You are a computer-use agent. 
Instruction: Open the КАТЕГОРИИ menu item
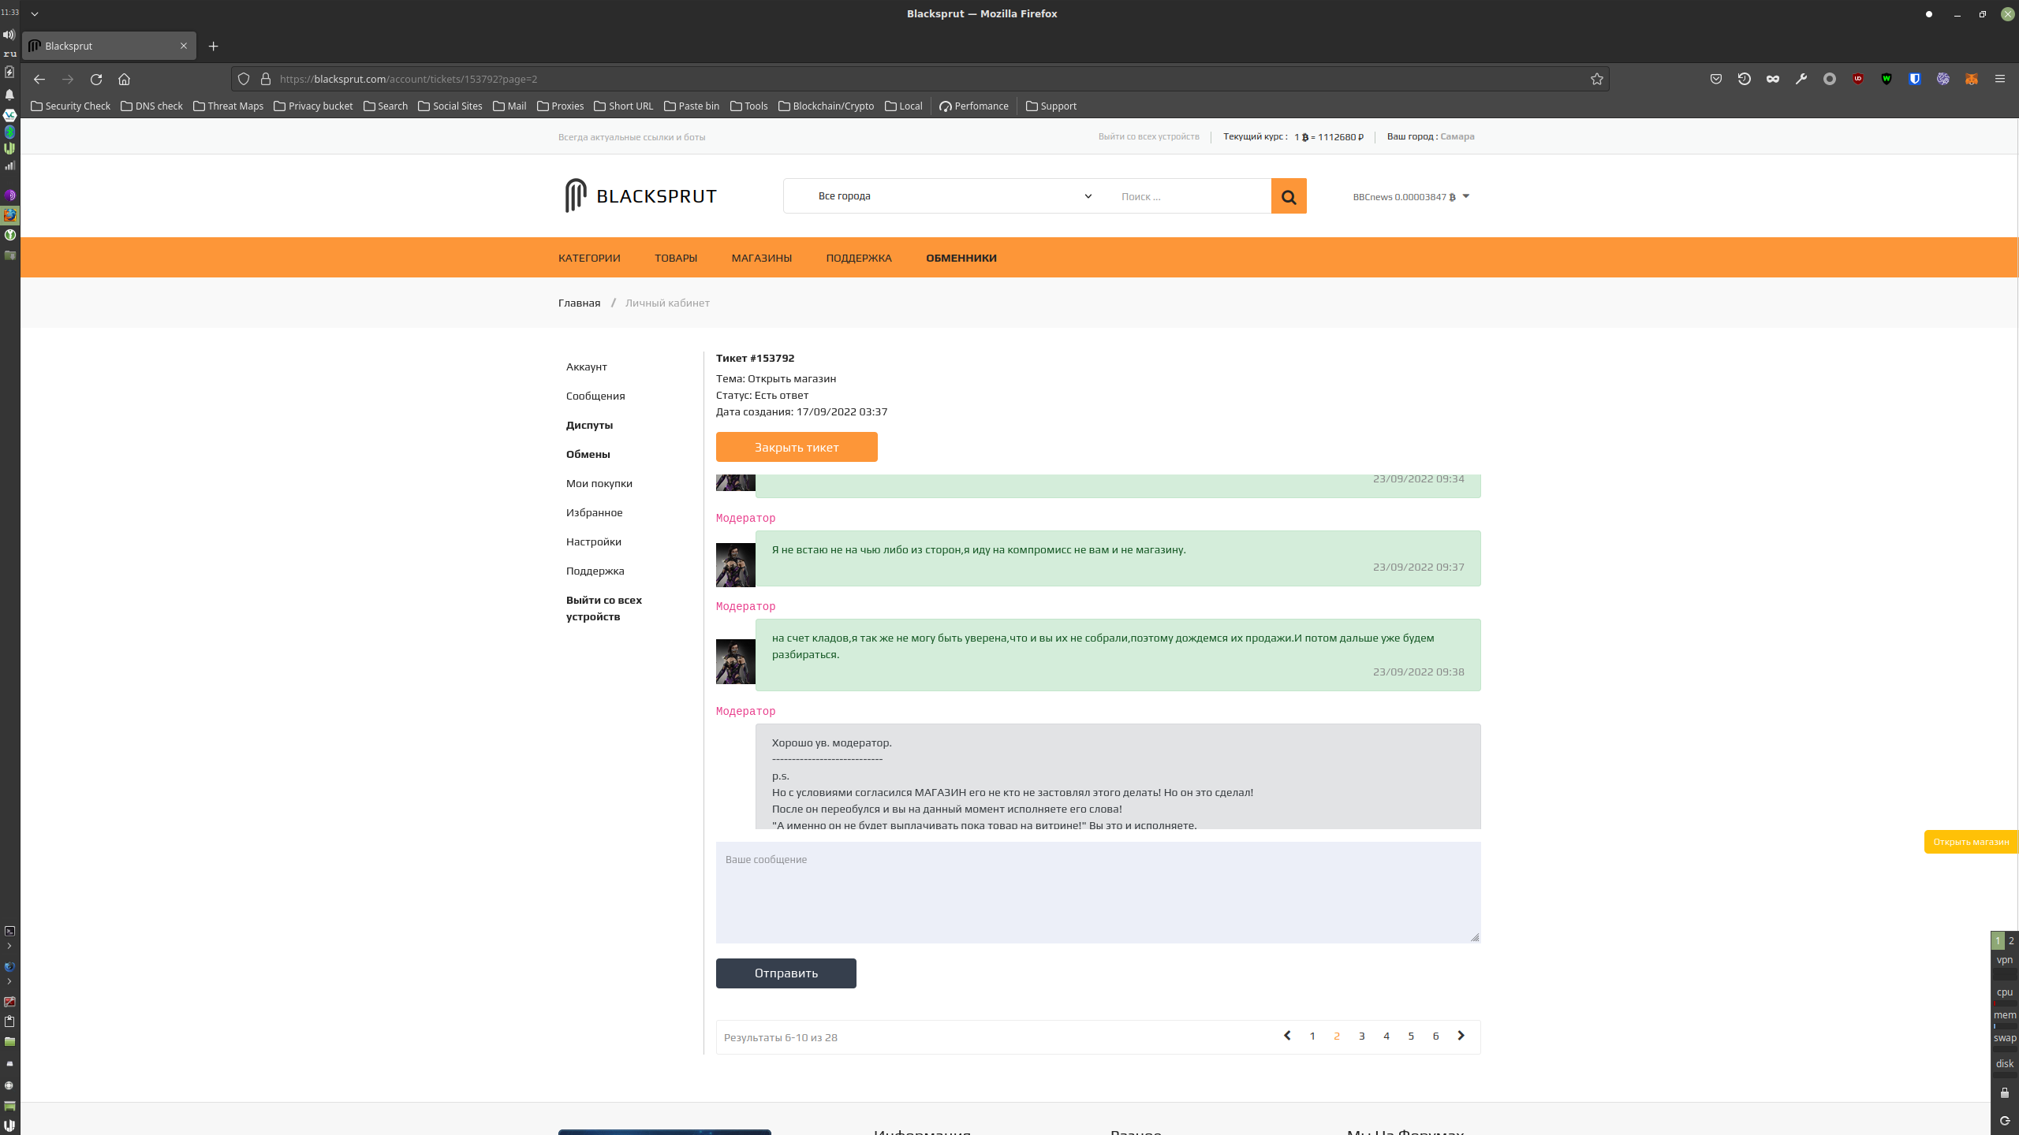tap(589, 258)
